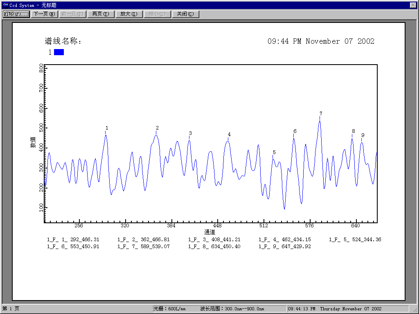Image resolution: width=419 pixels, height=314 pixels.
Task: Close the Ccd System window
Action: pos(413,5)
